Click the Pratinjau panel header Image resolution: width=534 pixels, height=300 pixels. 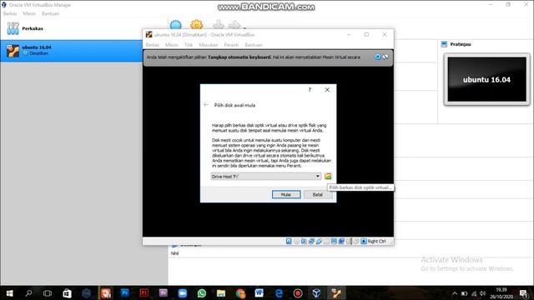pyautogui.click(x=461, y=44)
